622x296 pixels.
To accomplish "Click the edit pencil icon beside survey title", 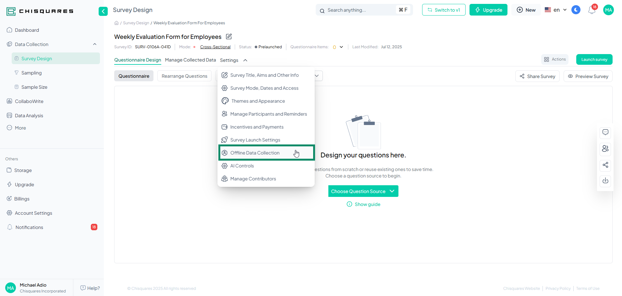I will tap(229, 37).
